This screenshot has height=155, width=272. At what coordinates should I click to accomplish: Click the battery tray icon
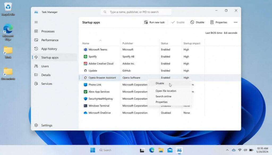251,150
